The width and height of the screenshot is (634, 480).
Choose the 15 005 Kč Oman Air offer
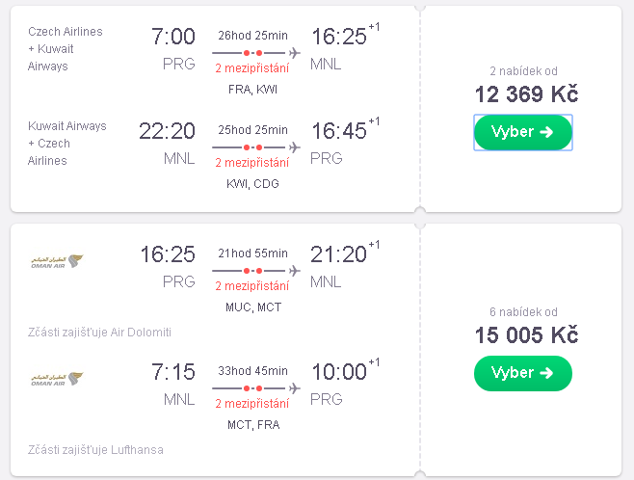point(523,373)
